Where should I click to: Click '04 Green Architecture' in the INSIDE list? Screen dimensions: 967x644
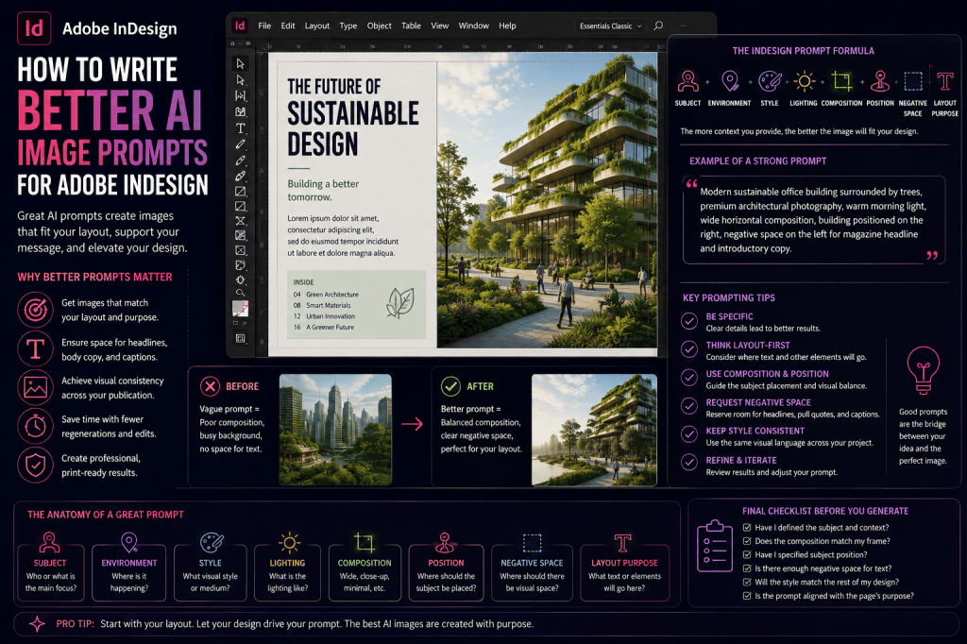pos(326,295)
